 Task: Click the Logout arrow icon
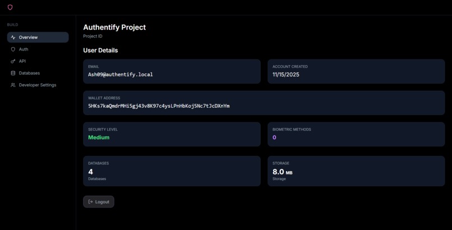point(90,202)
